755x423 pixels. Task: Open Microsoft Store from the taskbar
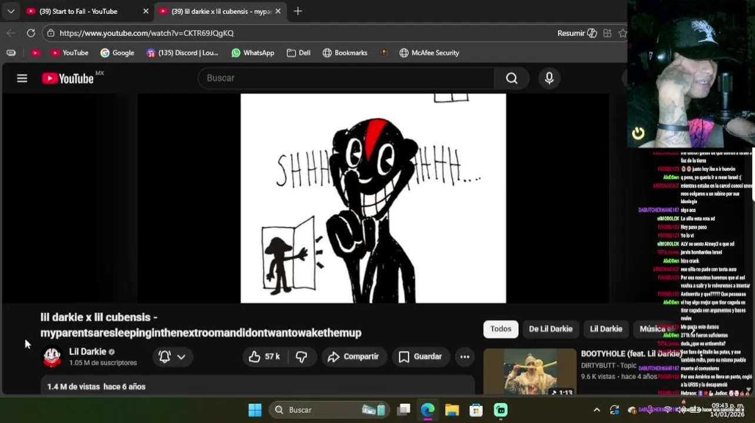coord(476,410)
